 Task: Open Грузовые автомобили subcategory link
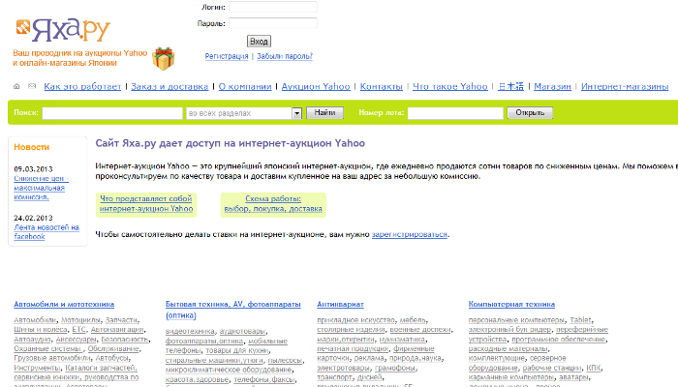(52, 358)
